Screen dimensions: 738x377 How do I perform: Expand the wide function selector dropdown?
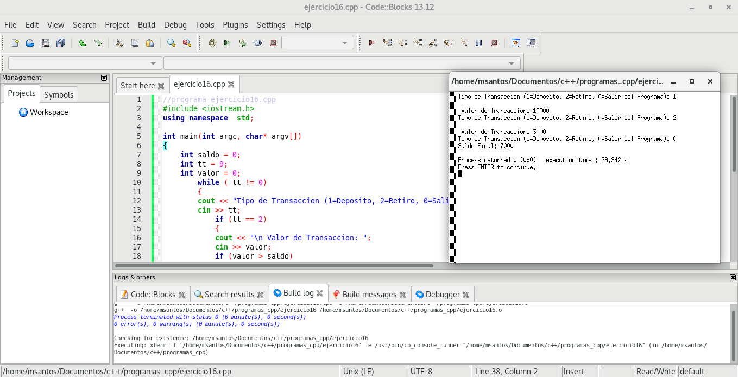click(x=342, y=63)
